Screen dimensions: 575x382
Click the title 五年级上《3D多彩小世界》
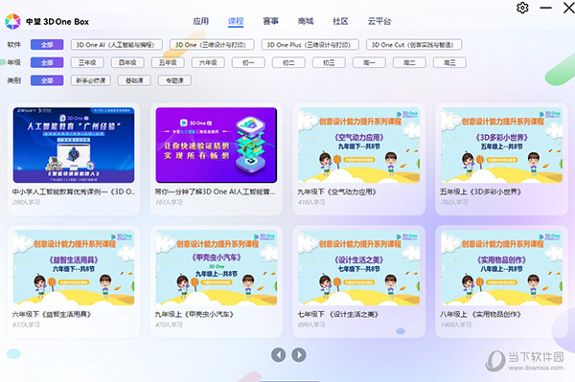pos(480,191)
